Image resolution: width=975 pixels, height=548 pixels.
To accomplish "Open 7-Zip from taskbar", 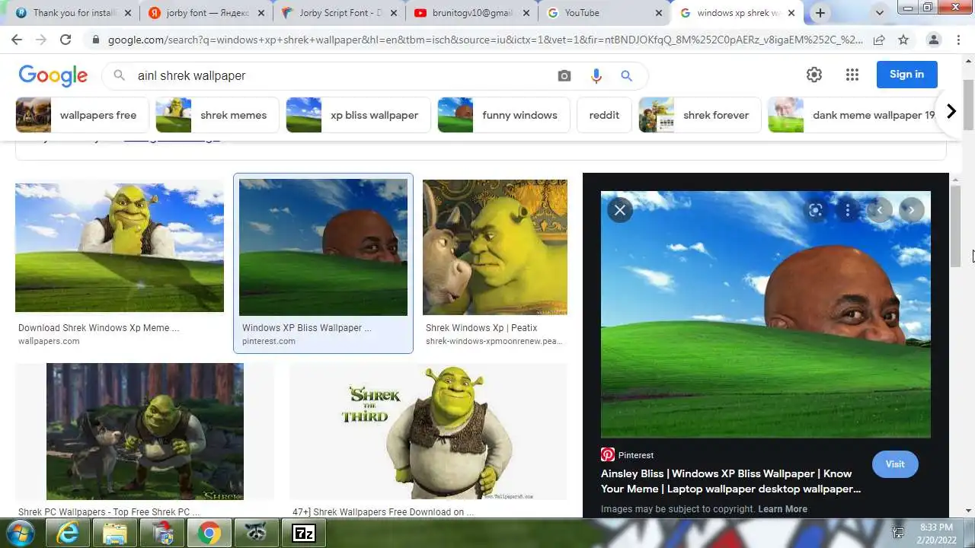I will (x=304, y=533).
